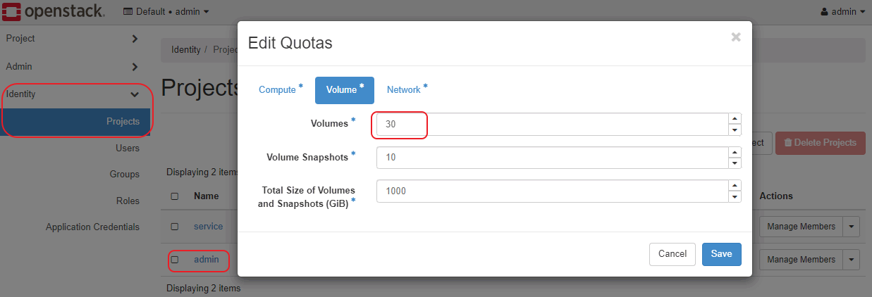Click the Volumes quota input field
This screenshot has width=872, height=297.
pos(550,125)
